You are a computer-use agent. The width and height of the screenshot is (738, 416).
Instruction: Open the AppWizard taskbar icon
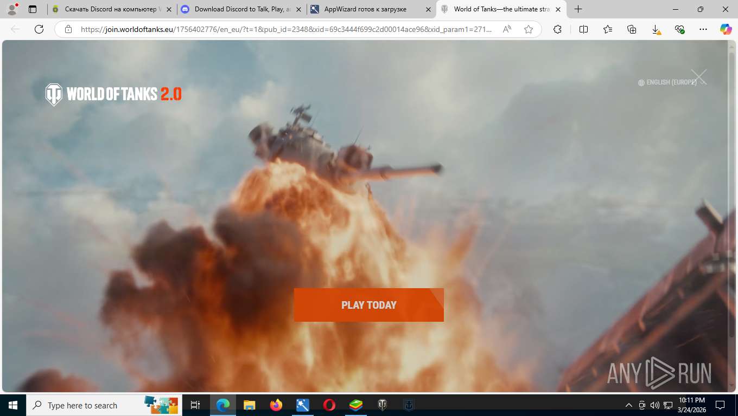click(302, 405)
